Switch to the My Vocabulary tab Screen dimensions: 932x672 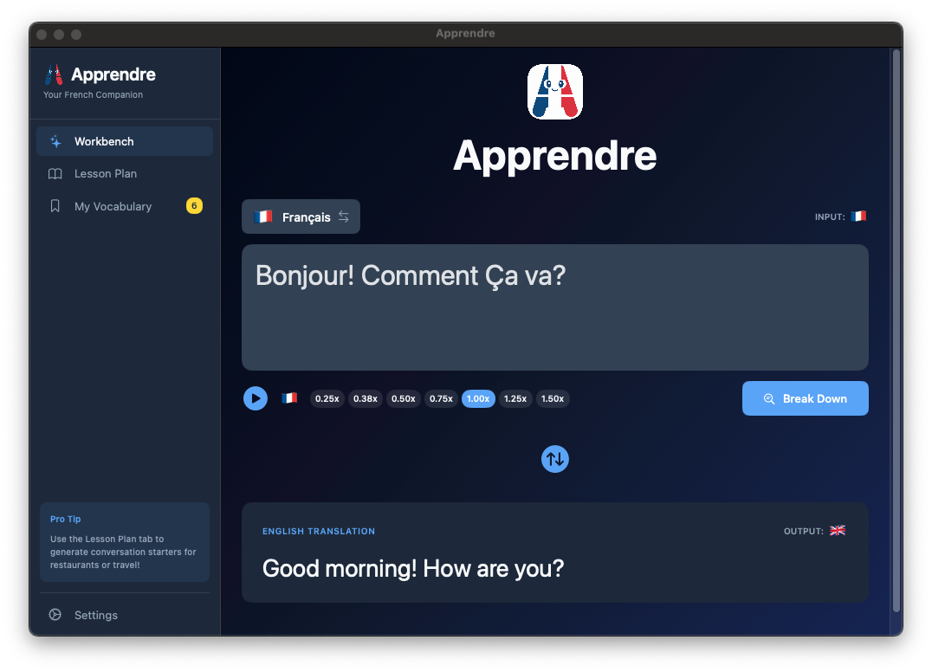click(113, 206)
